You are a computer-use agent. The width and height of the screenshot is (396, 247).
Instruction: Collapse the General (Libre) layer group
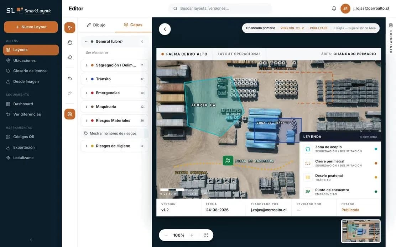click(86, 41)
